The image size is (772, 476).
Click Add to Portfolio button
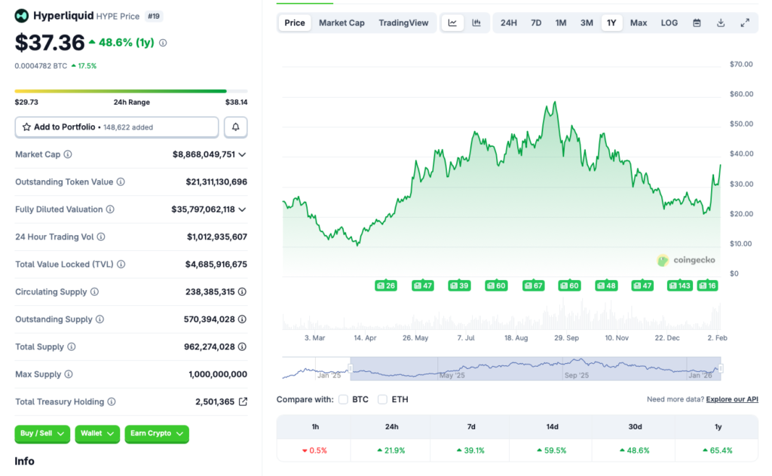coord(116,127)
